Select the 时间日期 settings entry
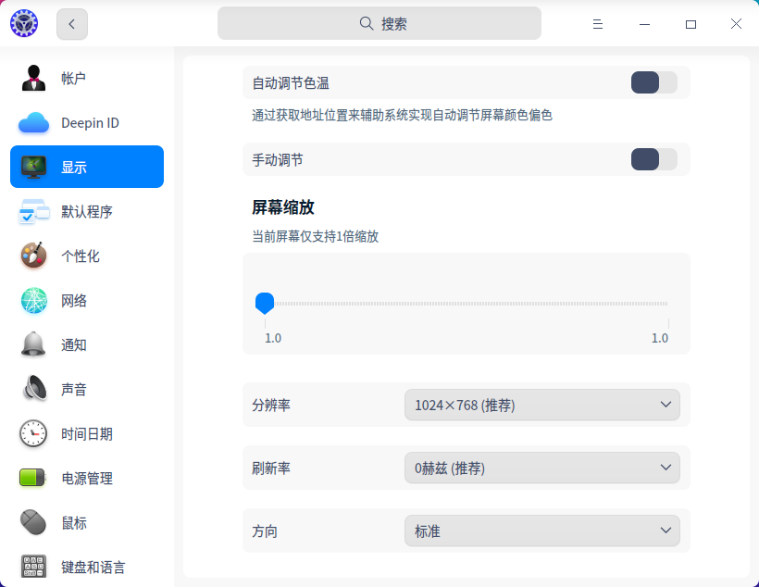Screen dimensions: 759x587 (32, 433)
